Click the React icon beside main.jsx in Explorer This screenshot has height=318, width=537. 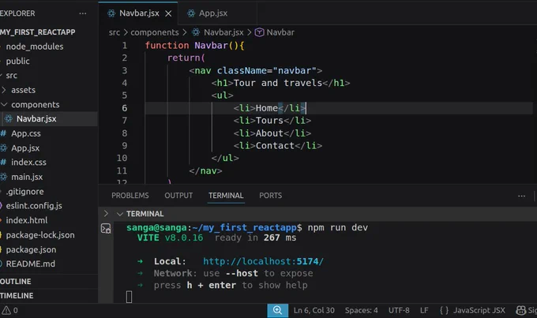4,177
